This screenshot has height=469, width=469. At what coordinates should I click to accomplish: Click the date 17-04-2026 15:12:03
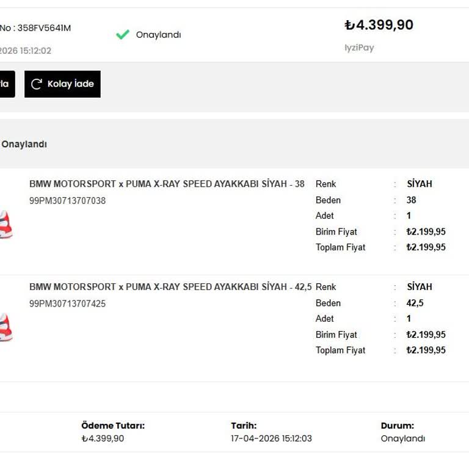(x=271, y=438)
